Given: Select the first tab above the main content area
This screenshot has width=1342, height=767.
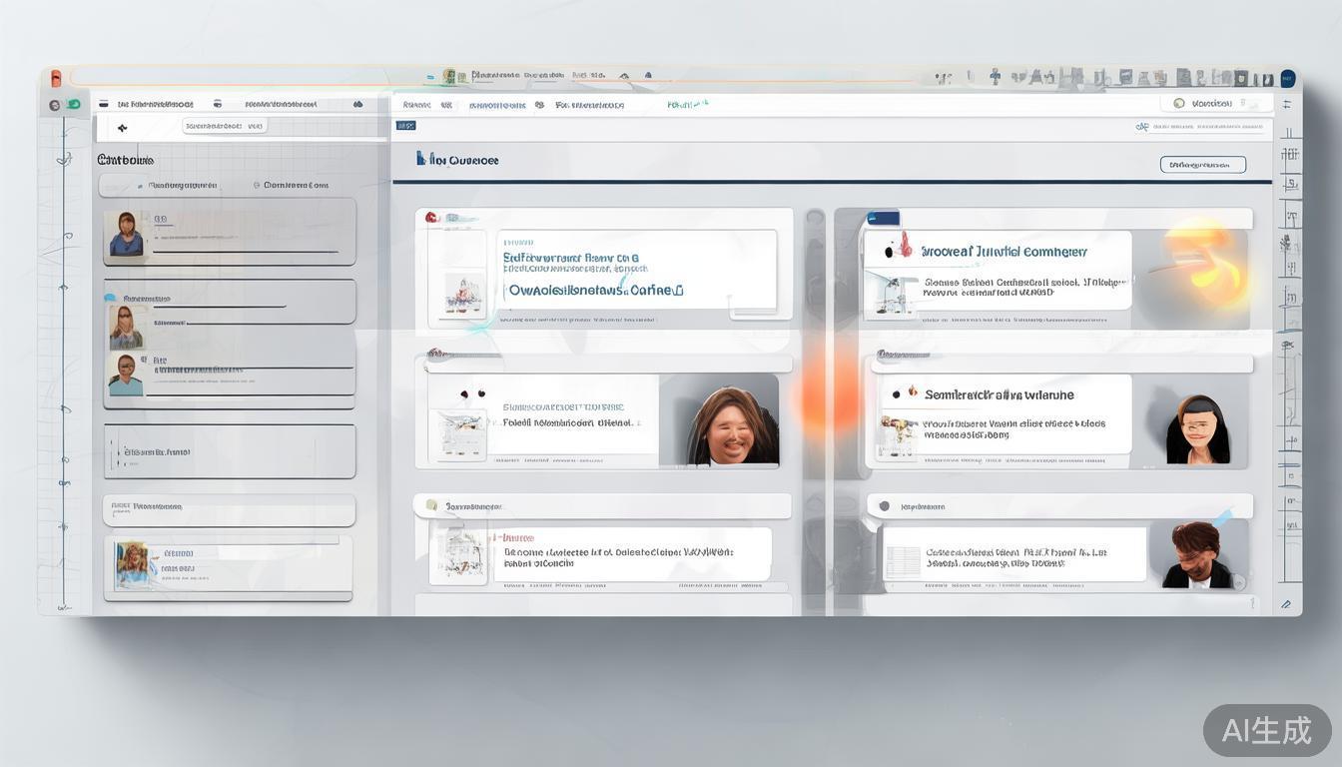Looking at the screenshot, I should coord(416,104).
